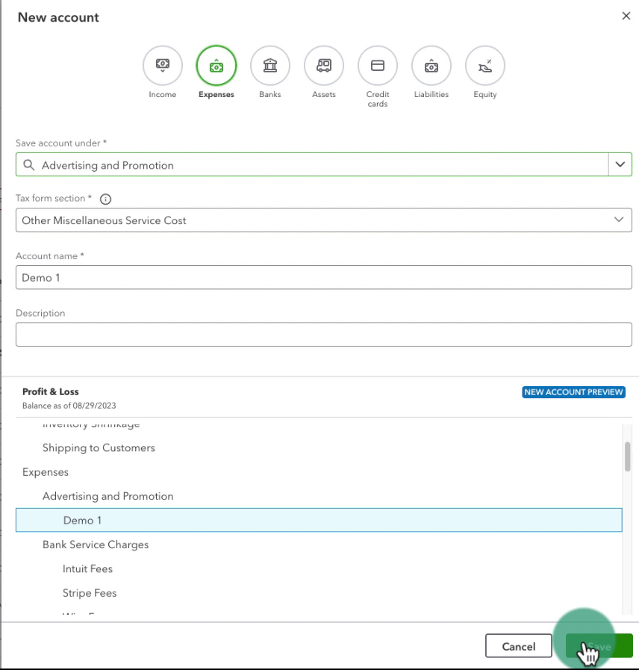This screenshot has height=670, width=639.
Task: Click into the Account name field
Action: coord(324,277)
